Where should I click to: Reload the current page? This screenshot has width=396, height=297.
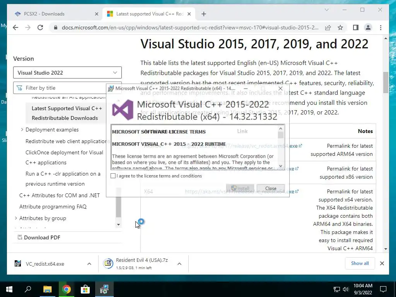click(x=40, y=27)
